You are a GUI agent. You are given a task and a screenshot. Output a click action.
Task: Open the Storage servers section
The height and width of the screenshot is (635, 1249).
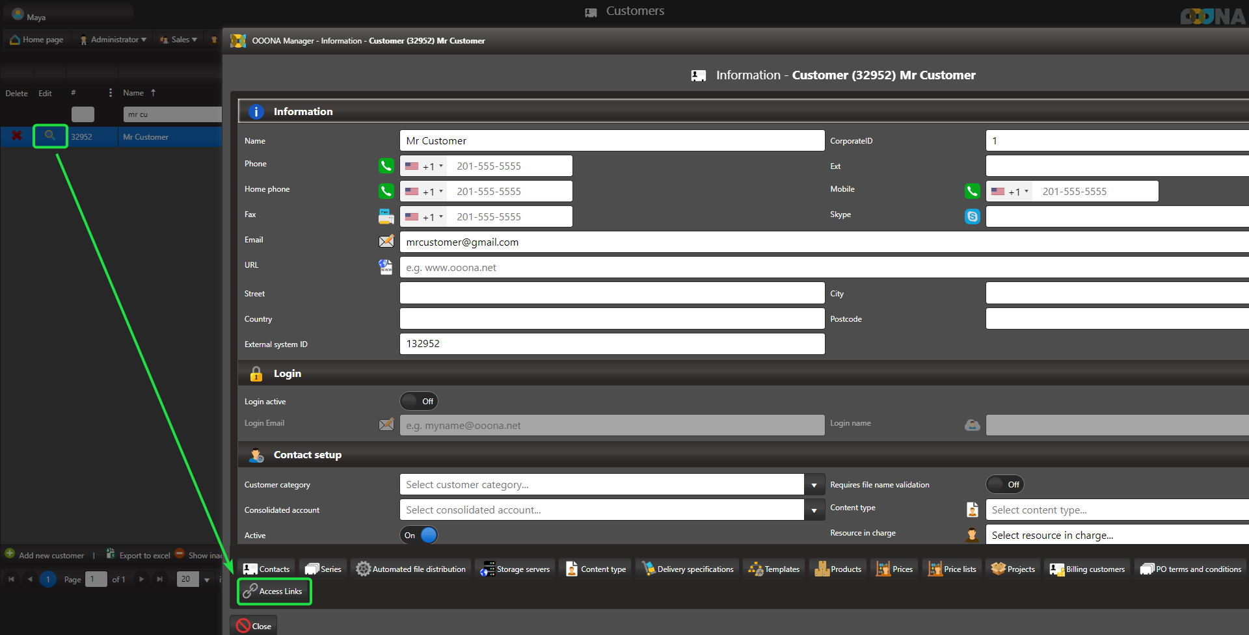[515, 569]
